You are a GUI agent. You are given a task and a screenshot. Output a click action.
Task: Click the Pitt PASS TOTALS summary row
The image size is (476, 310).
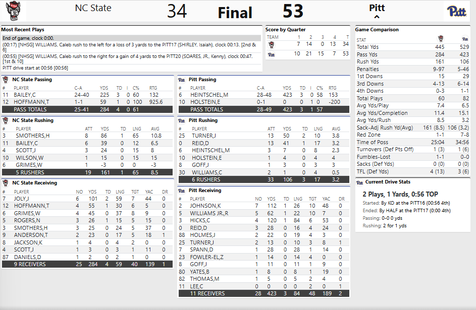(262, 109)
